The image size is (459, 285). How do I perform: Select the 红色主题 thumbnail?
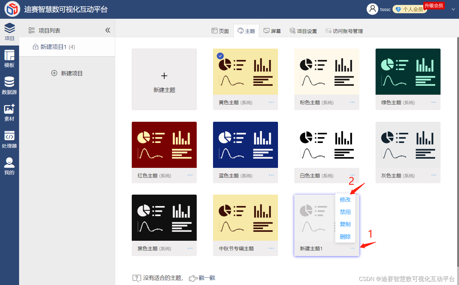tap(164, 145)
